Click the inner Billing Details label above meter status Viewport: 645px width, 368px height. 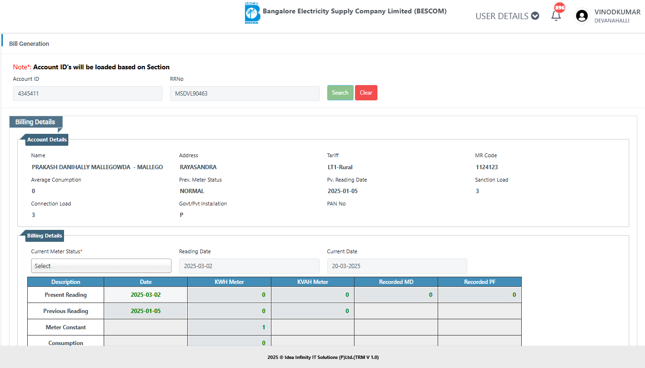[44, 236]
